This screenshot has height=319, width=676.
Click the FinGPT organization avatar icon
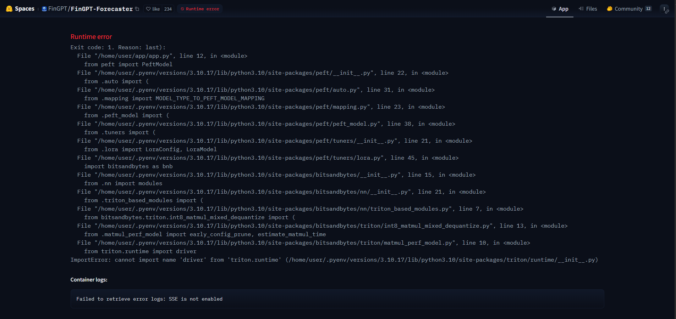44,9
